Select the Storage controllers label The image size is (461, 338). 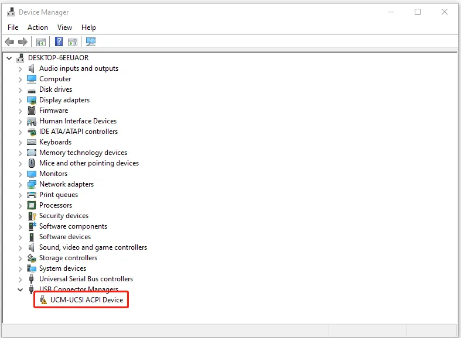[68, 258]
